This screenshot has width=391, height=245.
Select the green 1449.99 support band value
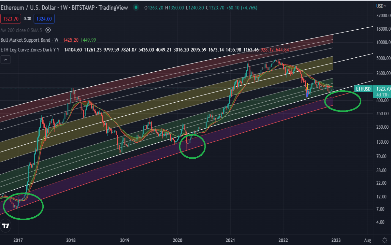click(88, 40)
